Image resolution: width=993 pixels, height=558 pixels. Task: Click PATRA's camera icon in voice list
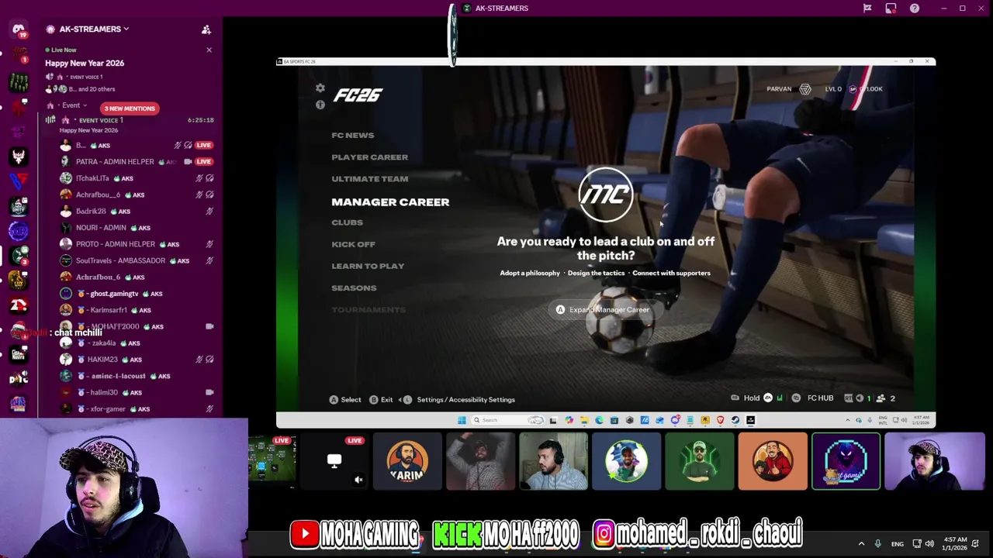click(188, 162)
